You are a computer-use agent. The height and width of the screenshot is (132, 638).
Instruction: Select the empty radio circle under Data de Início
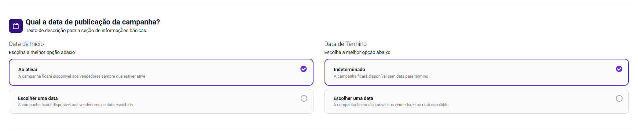pyautogui.click(x=304, y=98)
